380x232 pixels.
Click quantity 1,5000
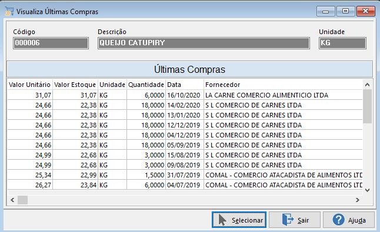155,175
